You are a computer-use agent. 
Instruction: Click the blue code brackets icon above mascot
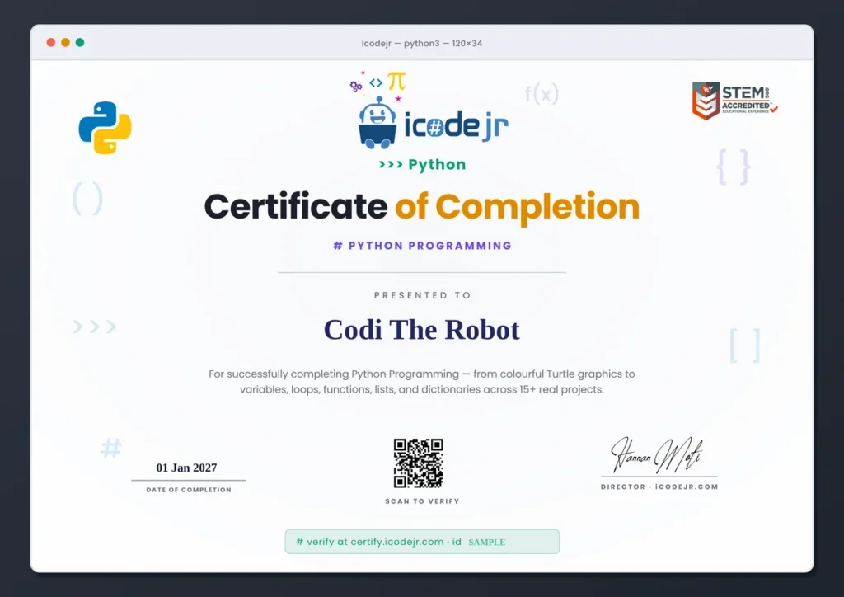[376, 82]
